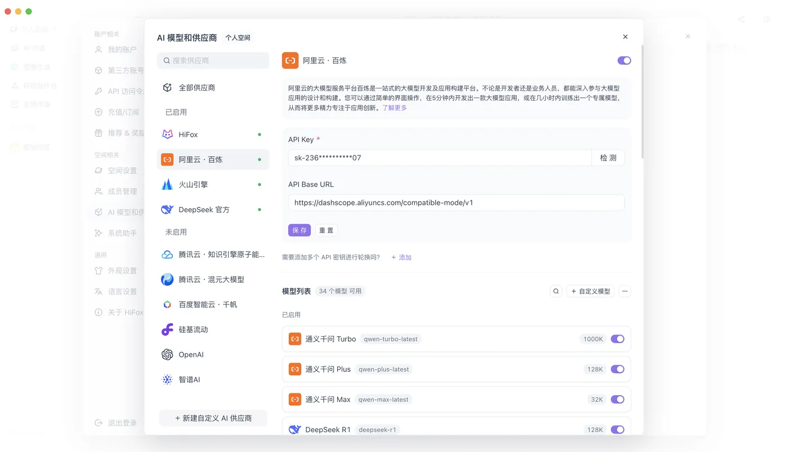
Task: Click into the API Key input field
Action: coord(440,158)
